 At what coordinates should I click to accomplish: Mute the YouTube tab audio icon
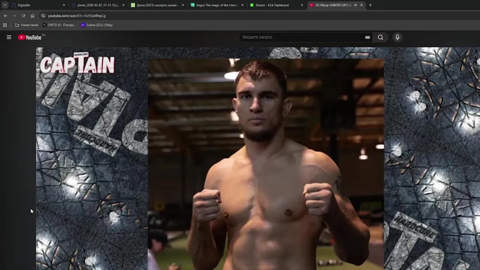[x=355, y=5]
